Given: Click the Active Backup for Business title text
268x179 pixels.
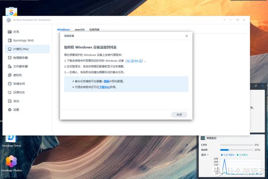Looking at the screenshot, I should pyautogui.click(x=32, y=20).
